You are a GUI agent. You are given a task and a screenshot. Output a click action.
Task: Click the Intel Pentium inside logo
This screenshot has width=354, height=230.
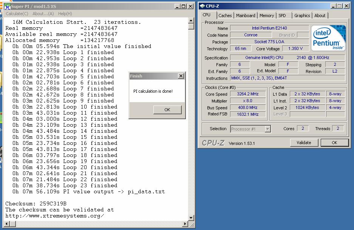click(327, 39)
